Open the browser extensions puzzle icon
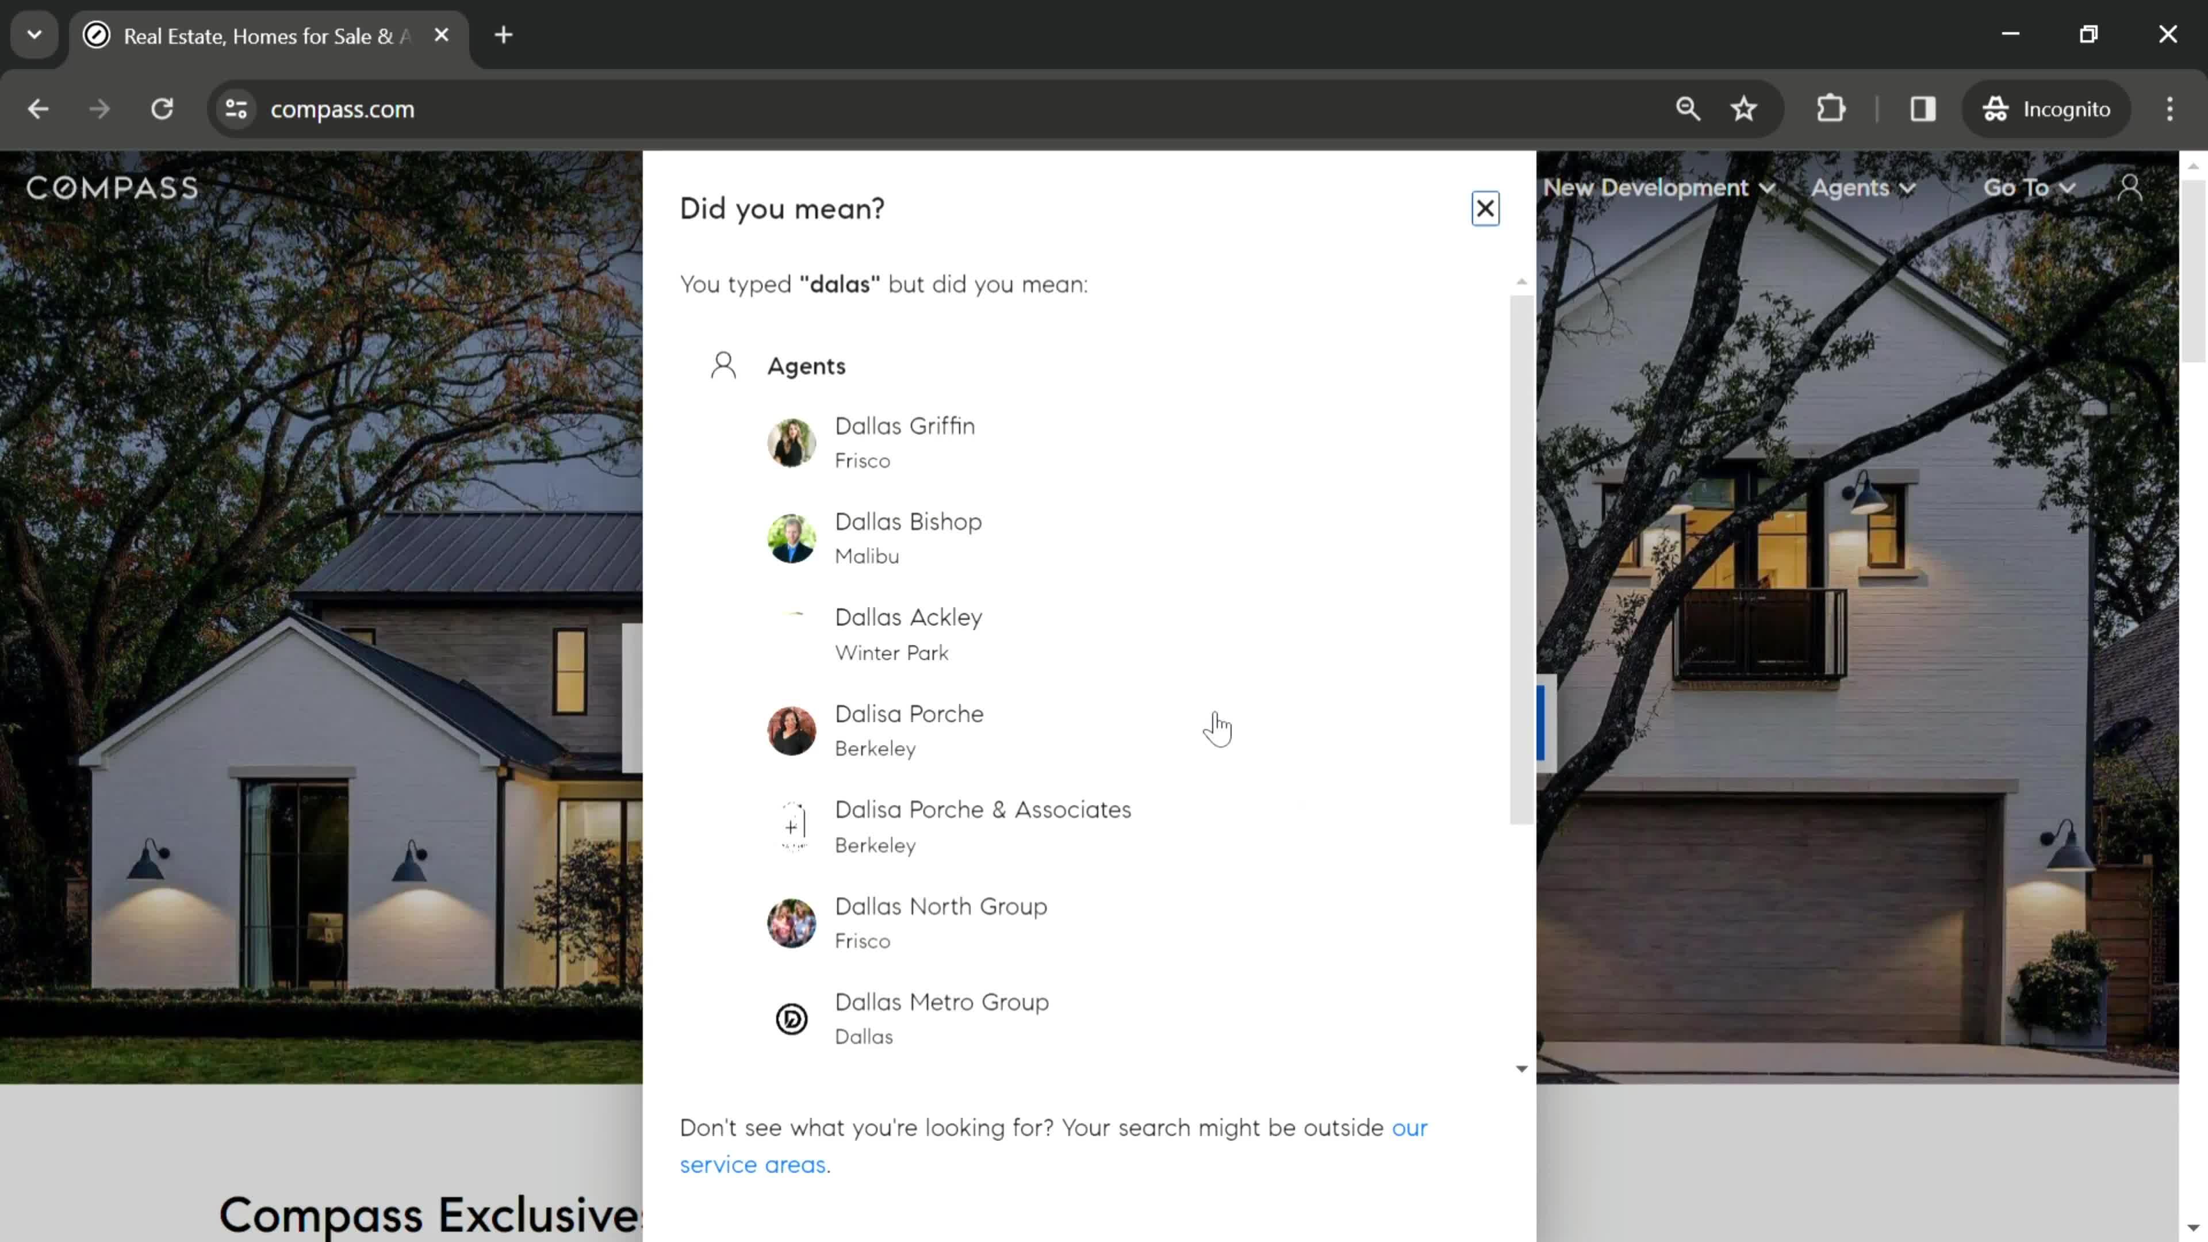 coord(1831,109)
